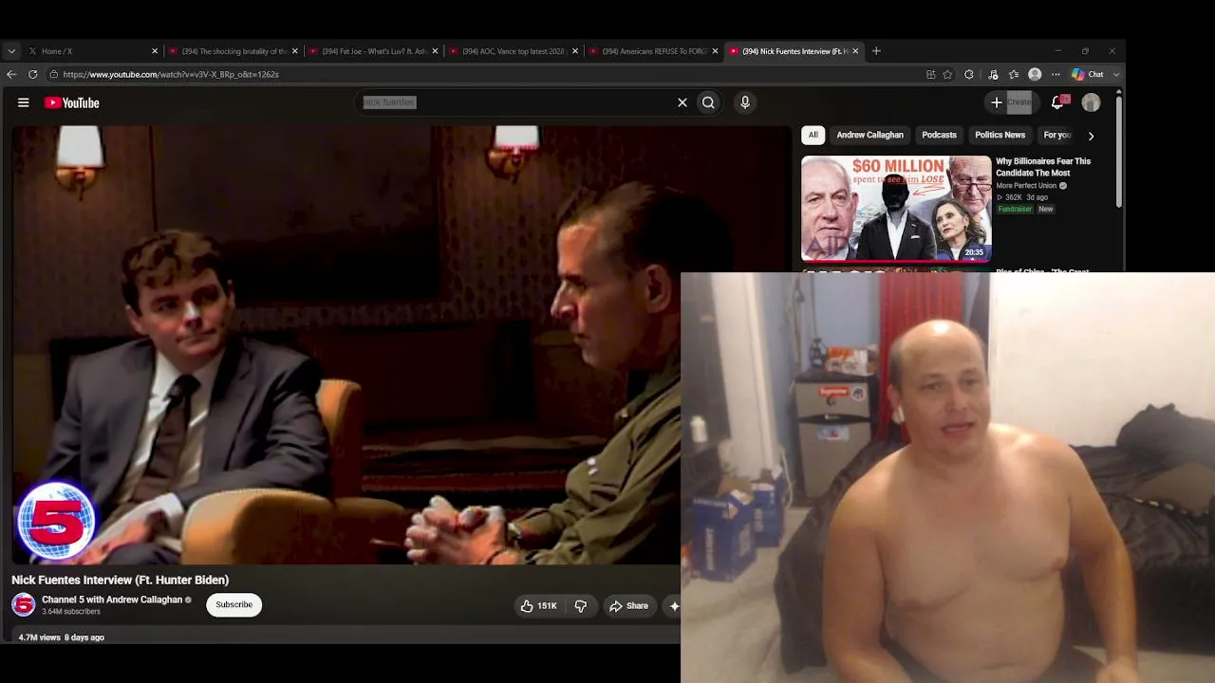Screen dimensions: 1215x683
Task: Open the More Perfect Union channel link
Action: (1026, 186)
